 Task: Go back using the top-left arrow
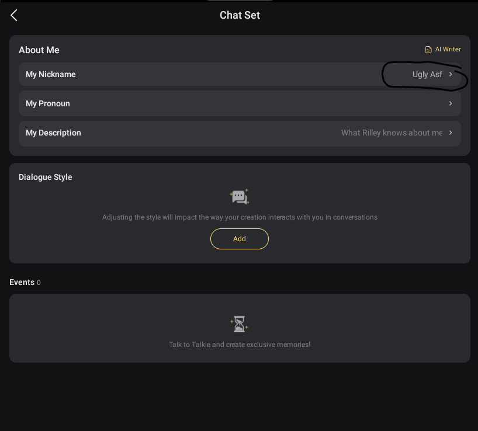14,15
